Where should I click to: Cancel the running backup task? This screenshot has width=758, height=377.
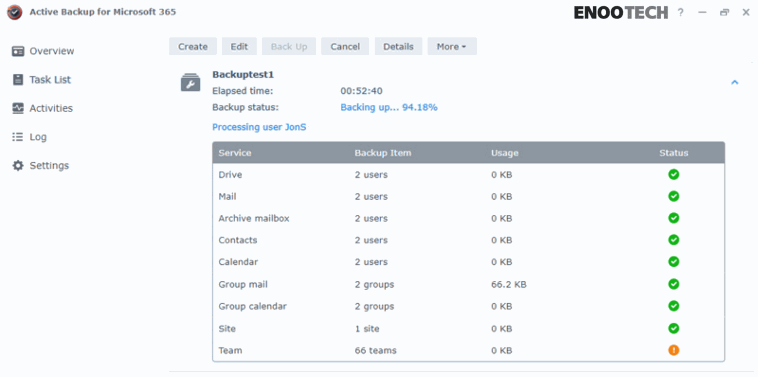click(345, 46)
